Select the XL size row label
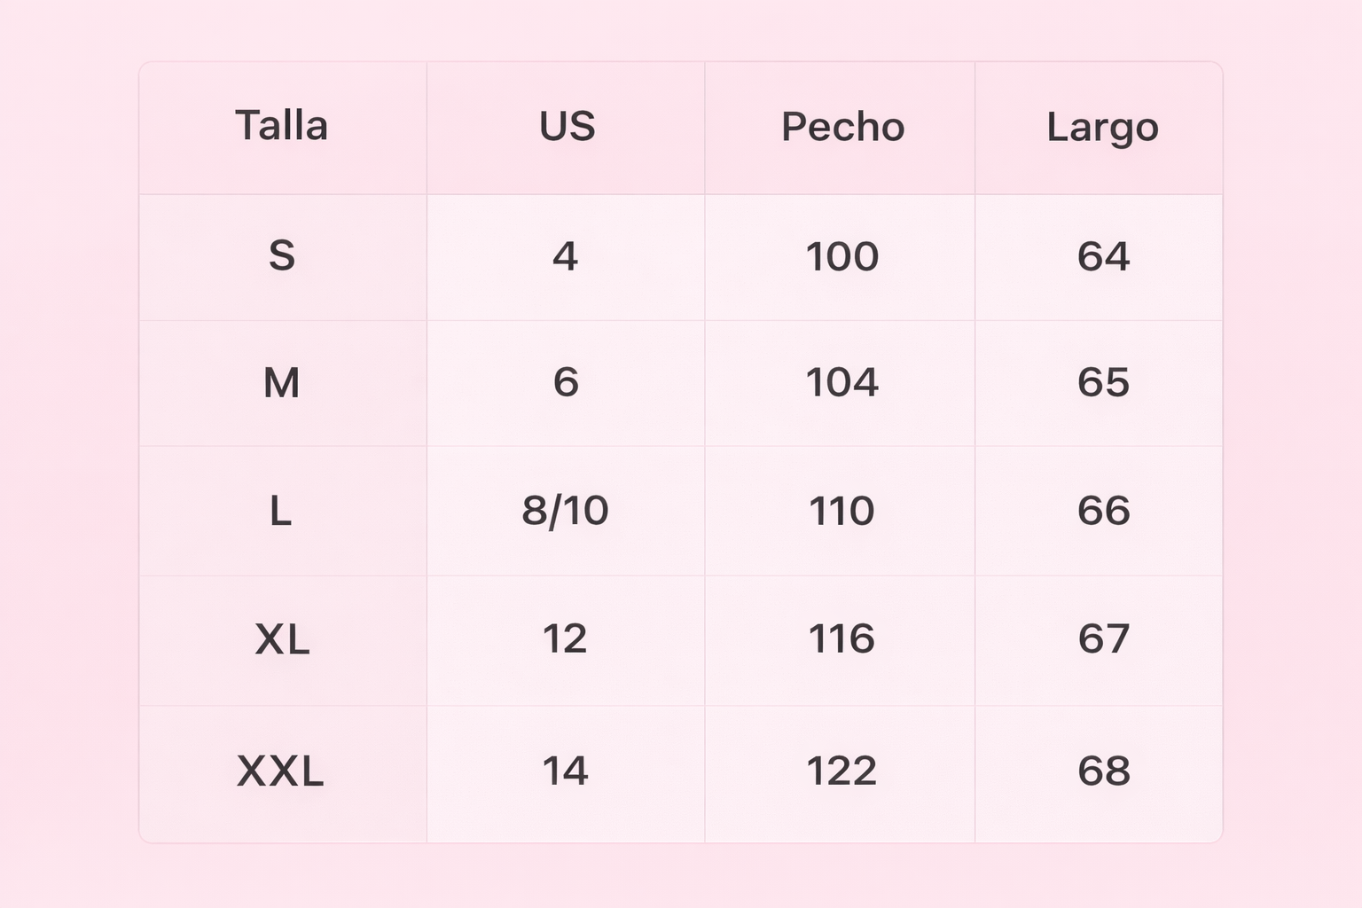The image size is (1362, 908). click(282, 639)
